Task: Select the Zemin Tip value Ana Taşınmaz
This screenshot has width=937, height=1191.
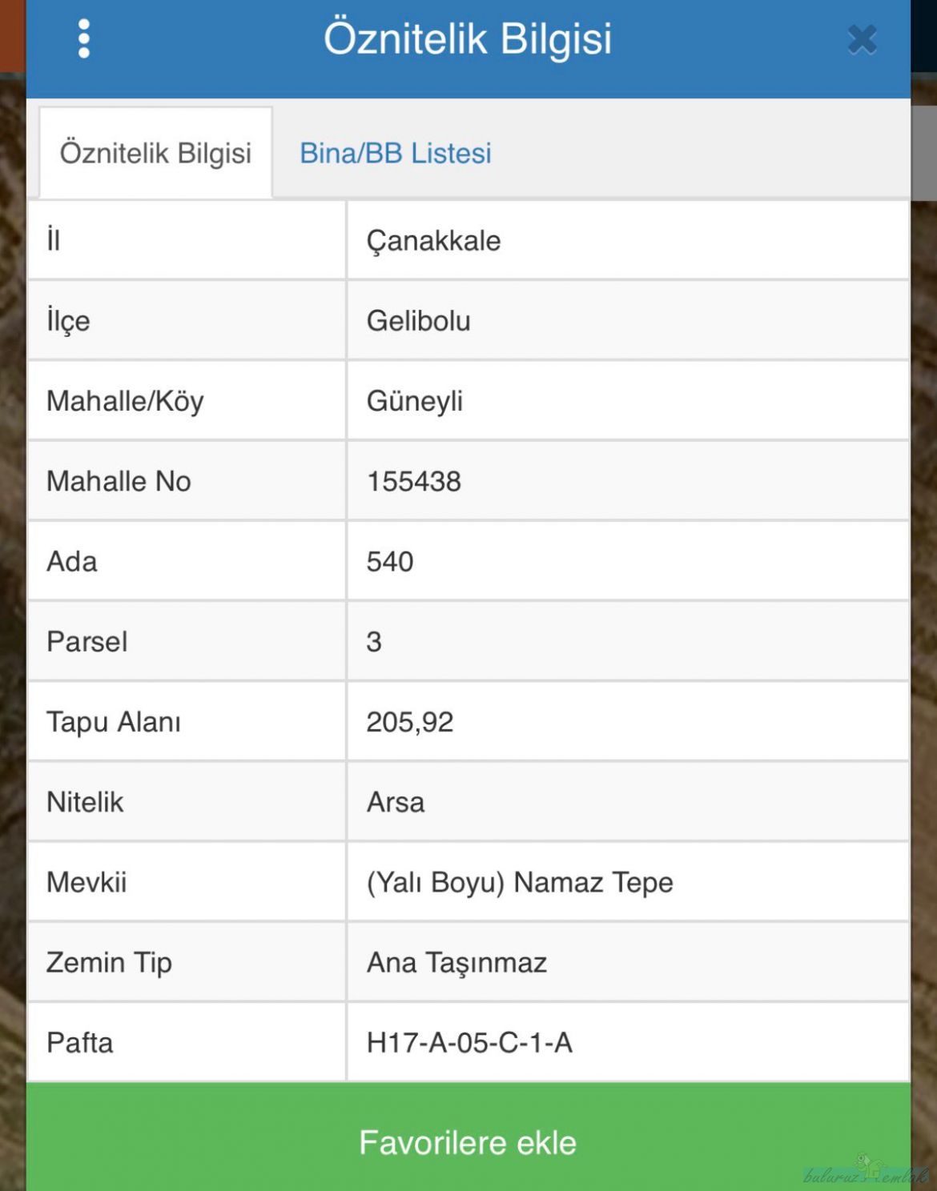Action: [x=456, y=962]
